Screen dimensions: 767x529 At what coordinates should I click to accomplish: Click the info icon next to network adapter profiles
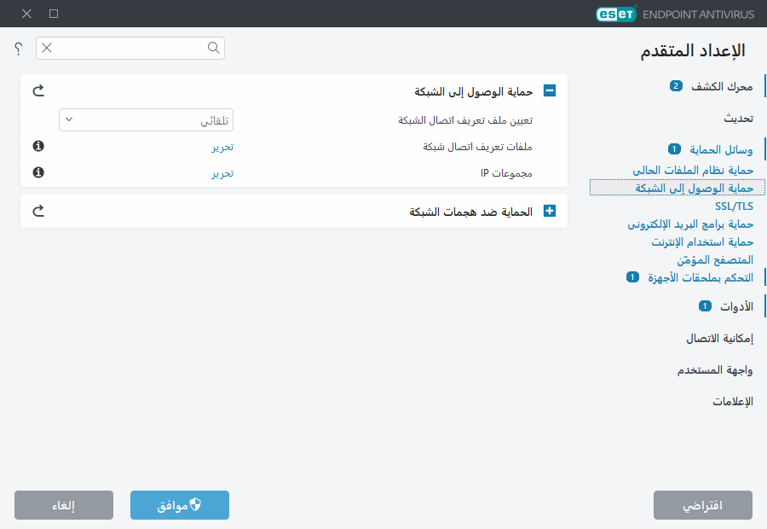40,146
